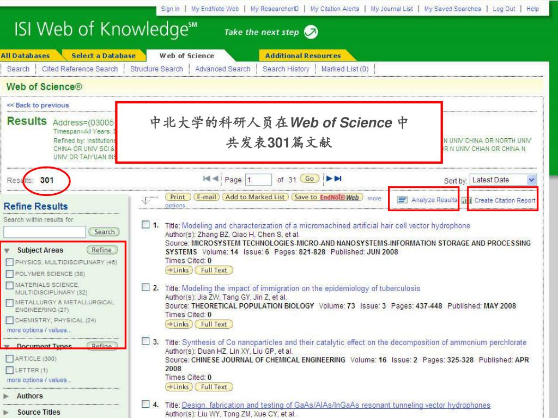The image size is (558, 418).
Task: Click the Create Citation Report chart icon
Action: tap(466, 200)
